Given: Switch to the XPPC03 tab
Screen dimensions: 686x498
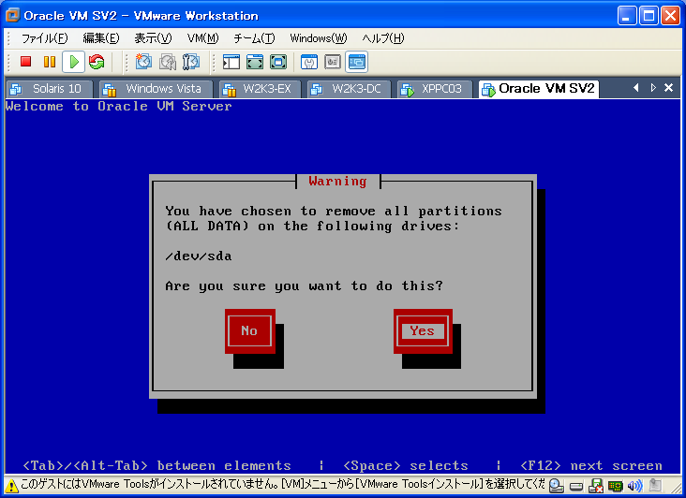Looking at the screenshot, I should (435, 89).
